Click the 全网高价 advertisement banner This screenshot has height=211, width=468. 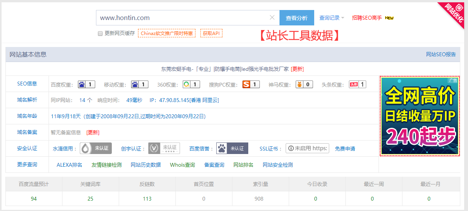419,116
